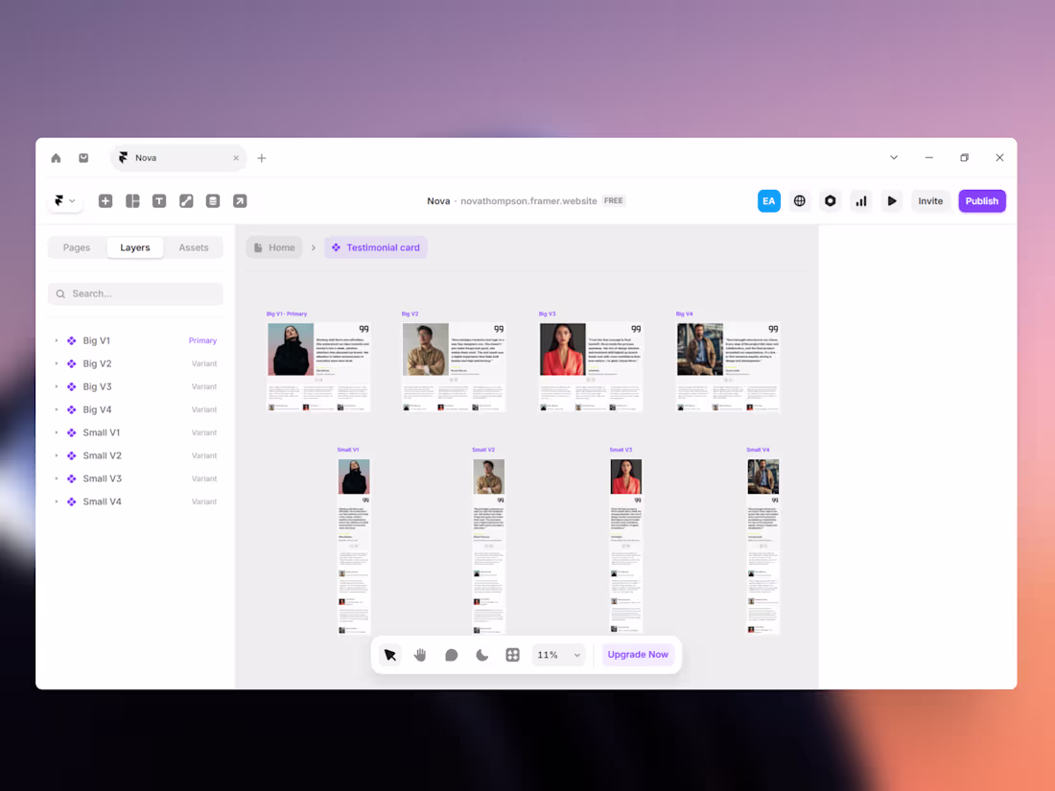Select the vector drawing tool icon

pyautogui.click(x=186, y=200)
